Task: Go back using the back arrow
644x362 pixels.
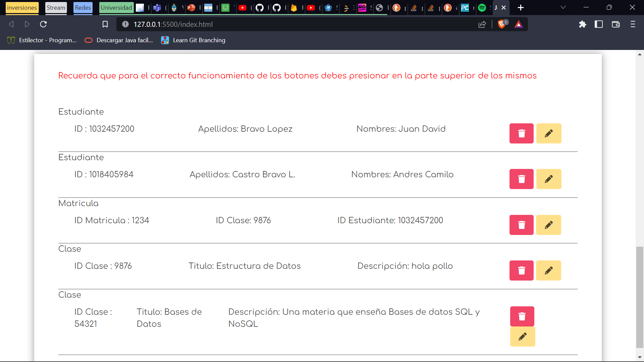Action: tap(11, 24)
